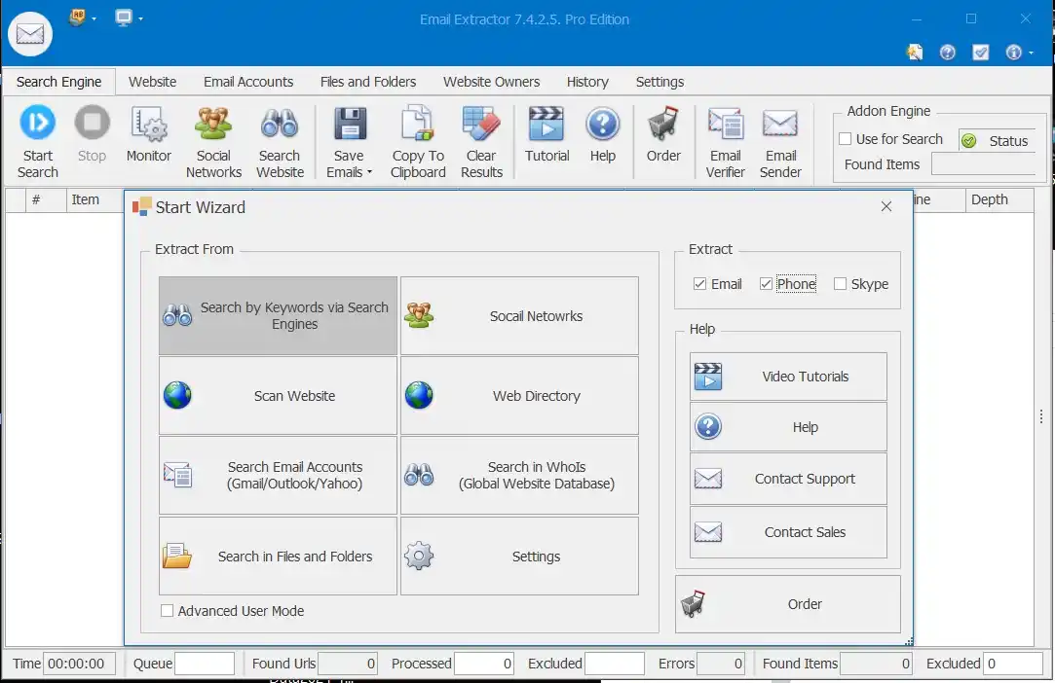The width and height of the screenshot is (1055, 683).
Task: Choose Web Directory in the wizard
Action: pyautogui.click(x=519, y=395)
